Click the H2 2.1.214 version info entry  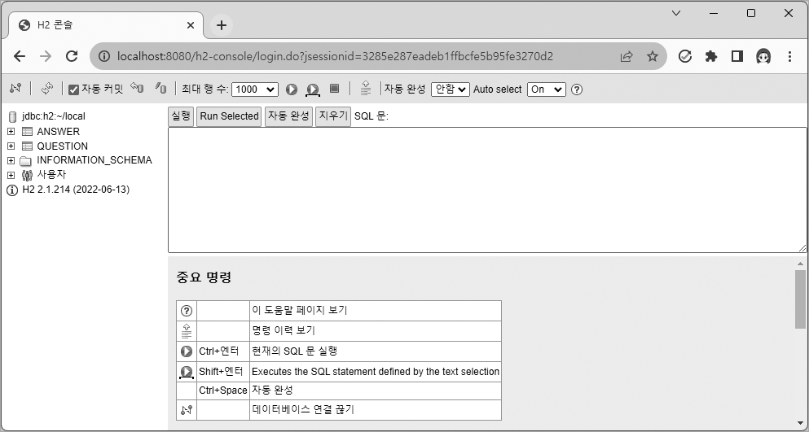coord(76,190)
